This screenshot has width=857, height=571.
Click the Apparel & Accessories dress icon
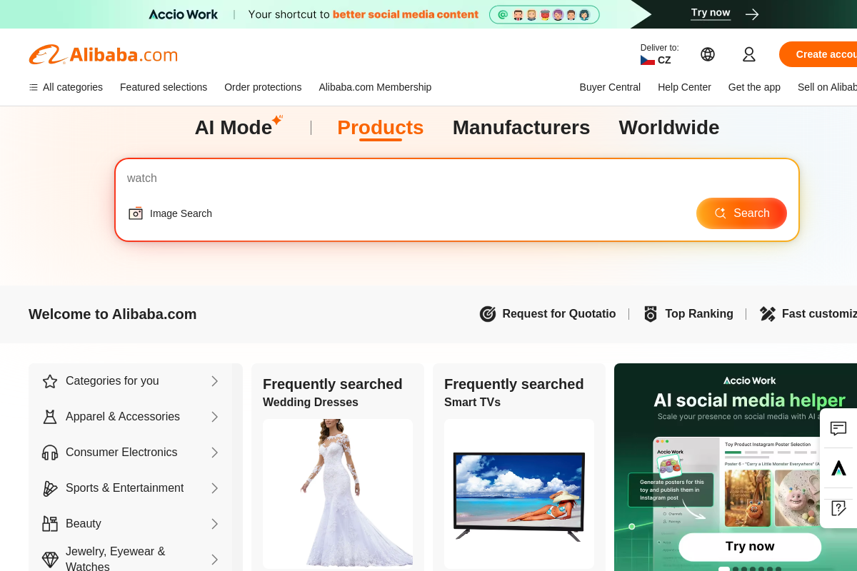(x=50, y=417)
